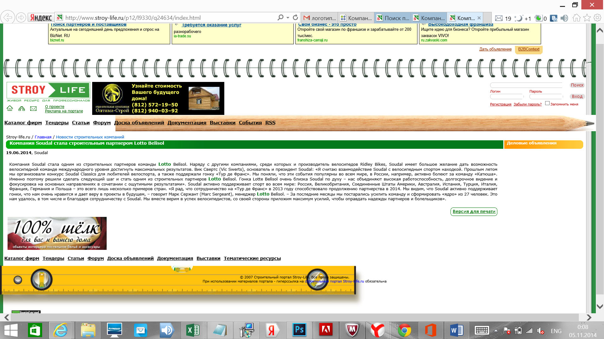Go to the browser home page icon

coord(576,18)
